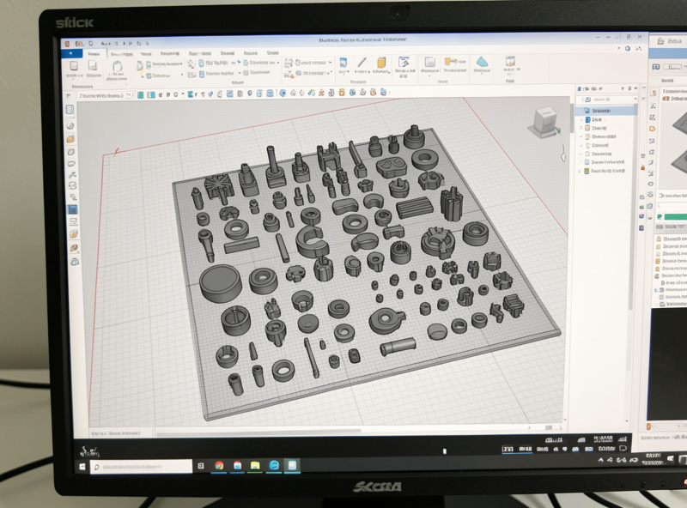Click the filter field above the model tree

(608, 100)
